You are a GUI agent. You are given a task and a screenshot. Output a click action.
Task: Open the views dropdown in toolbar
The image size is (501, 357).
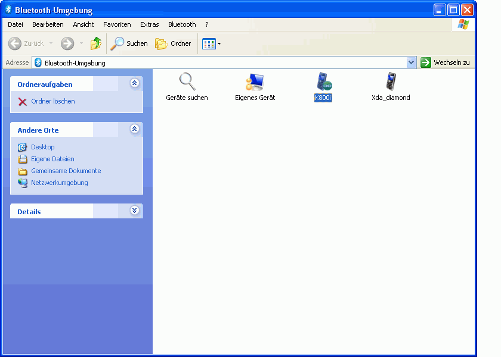[212, 43]
